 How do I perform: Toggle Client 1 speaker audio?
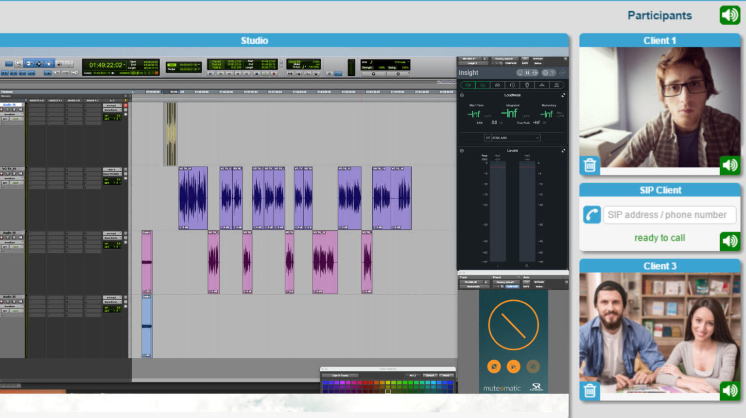click(729, 165)
